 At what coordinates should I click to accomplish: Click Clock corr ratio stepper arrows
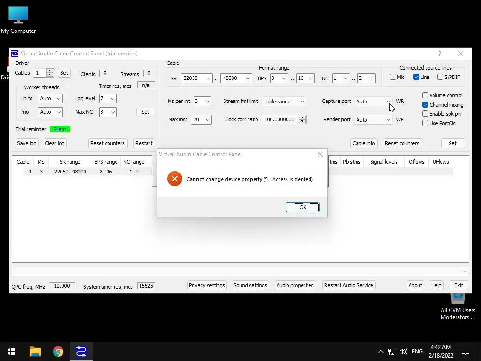pos(302,119)
